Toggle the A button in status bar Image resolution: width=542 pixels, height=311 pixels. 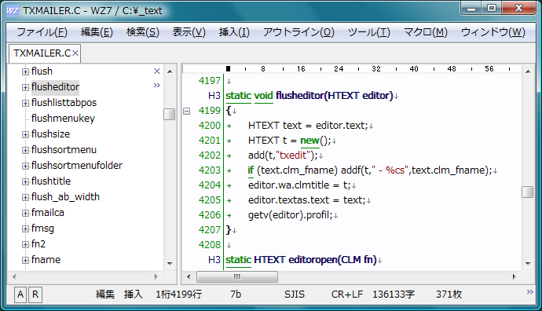[20, 295]
